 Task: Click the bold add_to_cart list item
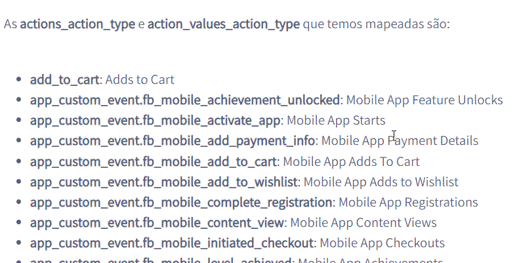click(x=64, y=80)
